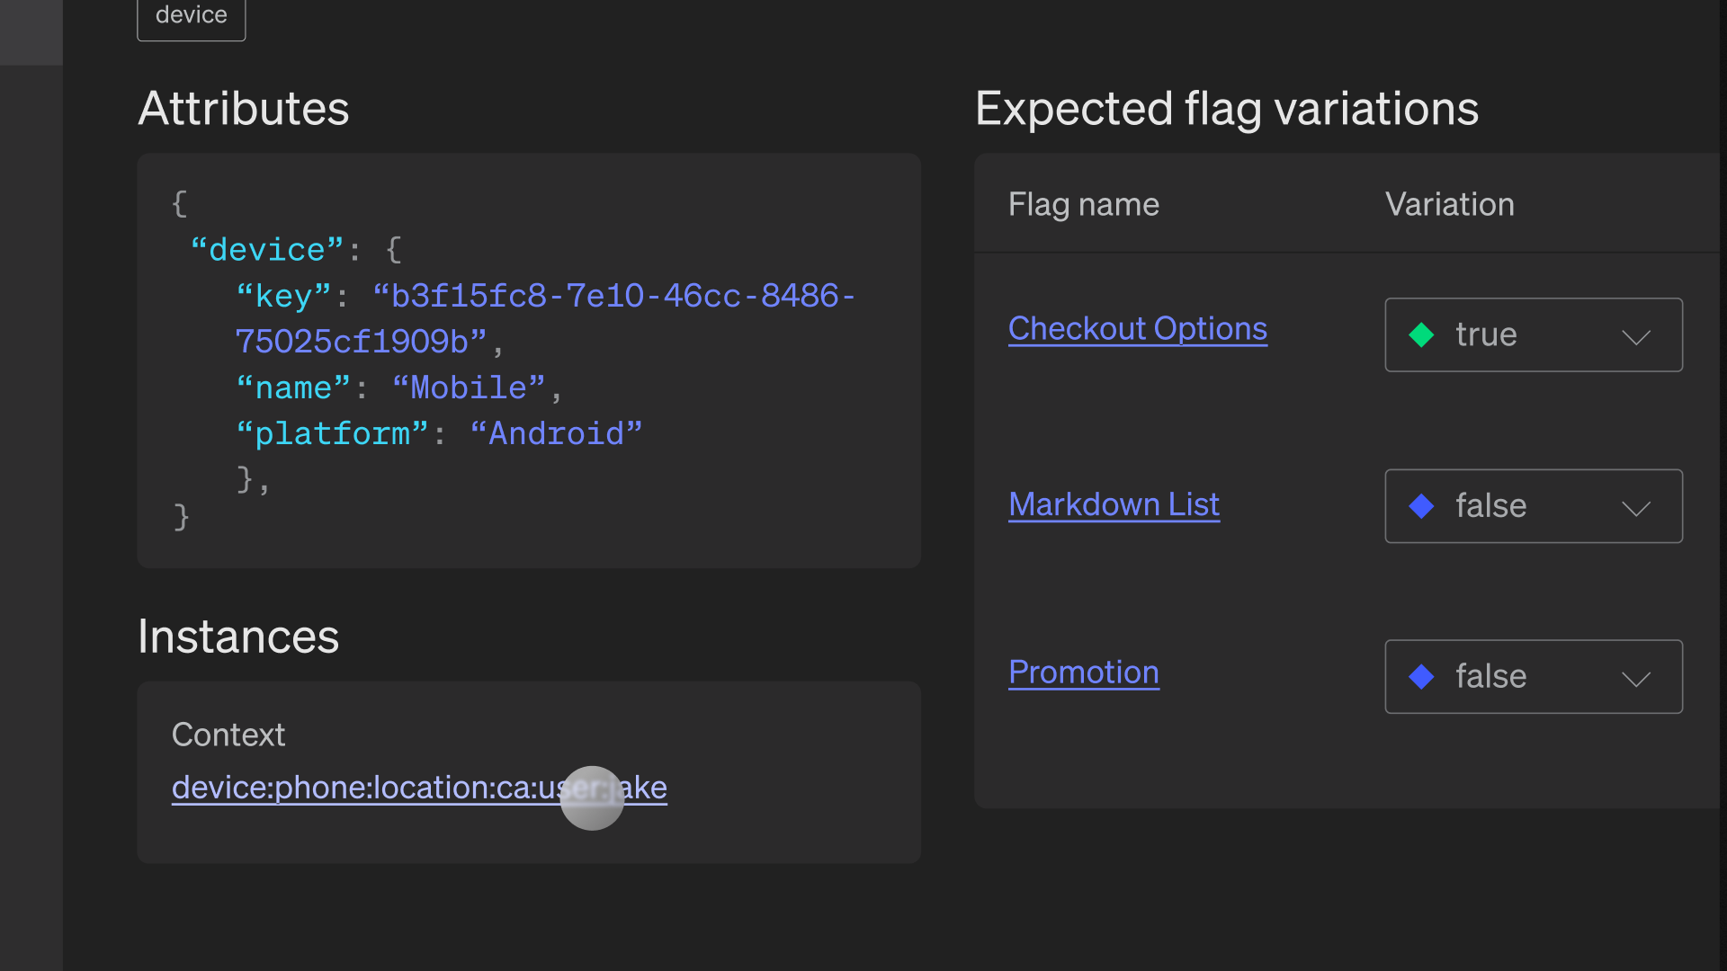Open the Checkout Options true dropdown
Viewport: 1727px width, 971px height.
(x=1533, y=334)
